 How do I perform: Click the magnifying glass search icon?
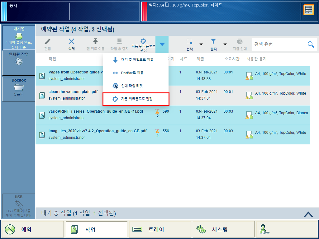(x=311, y=44)
